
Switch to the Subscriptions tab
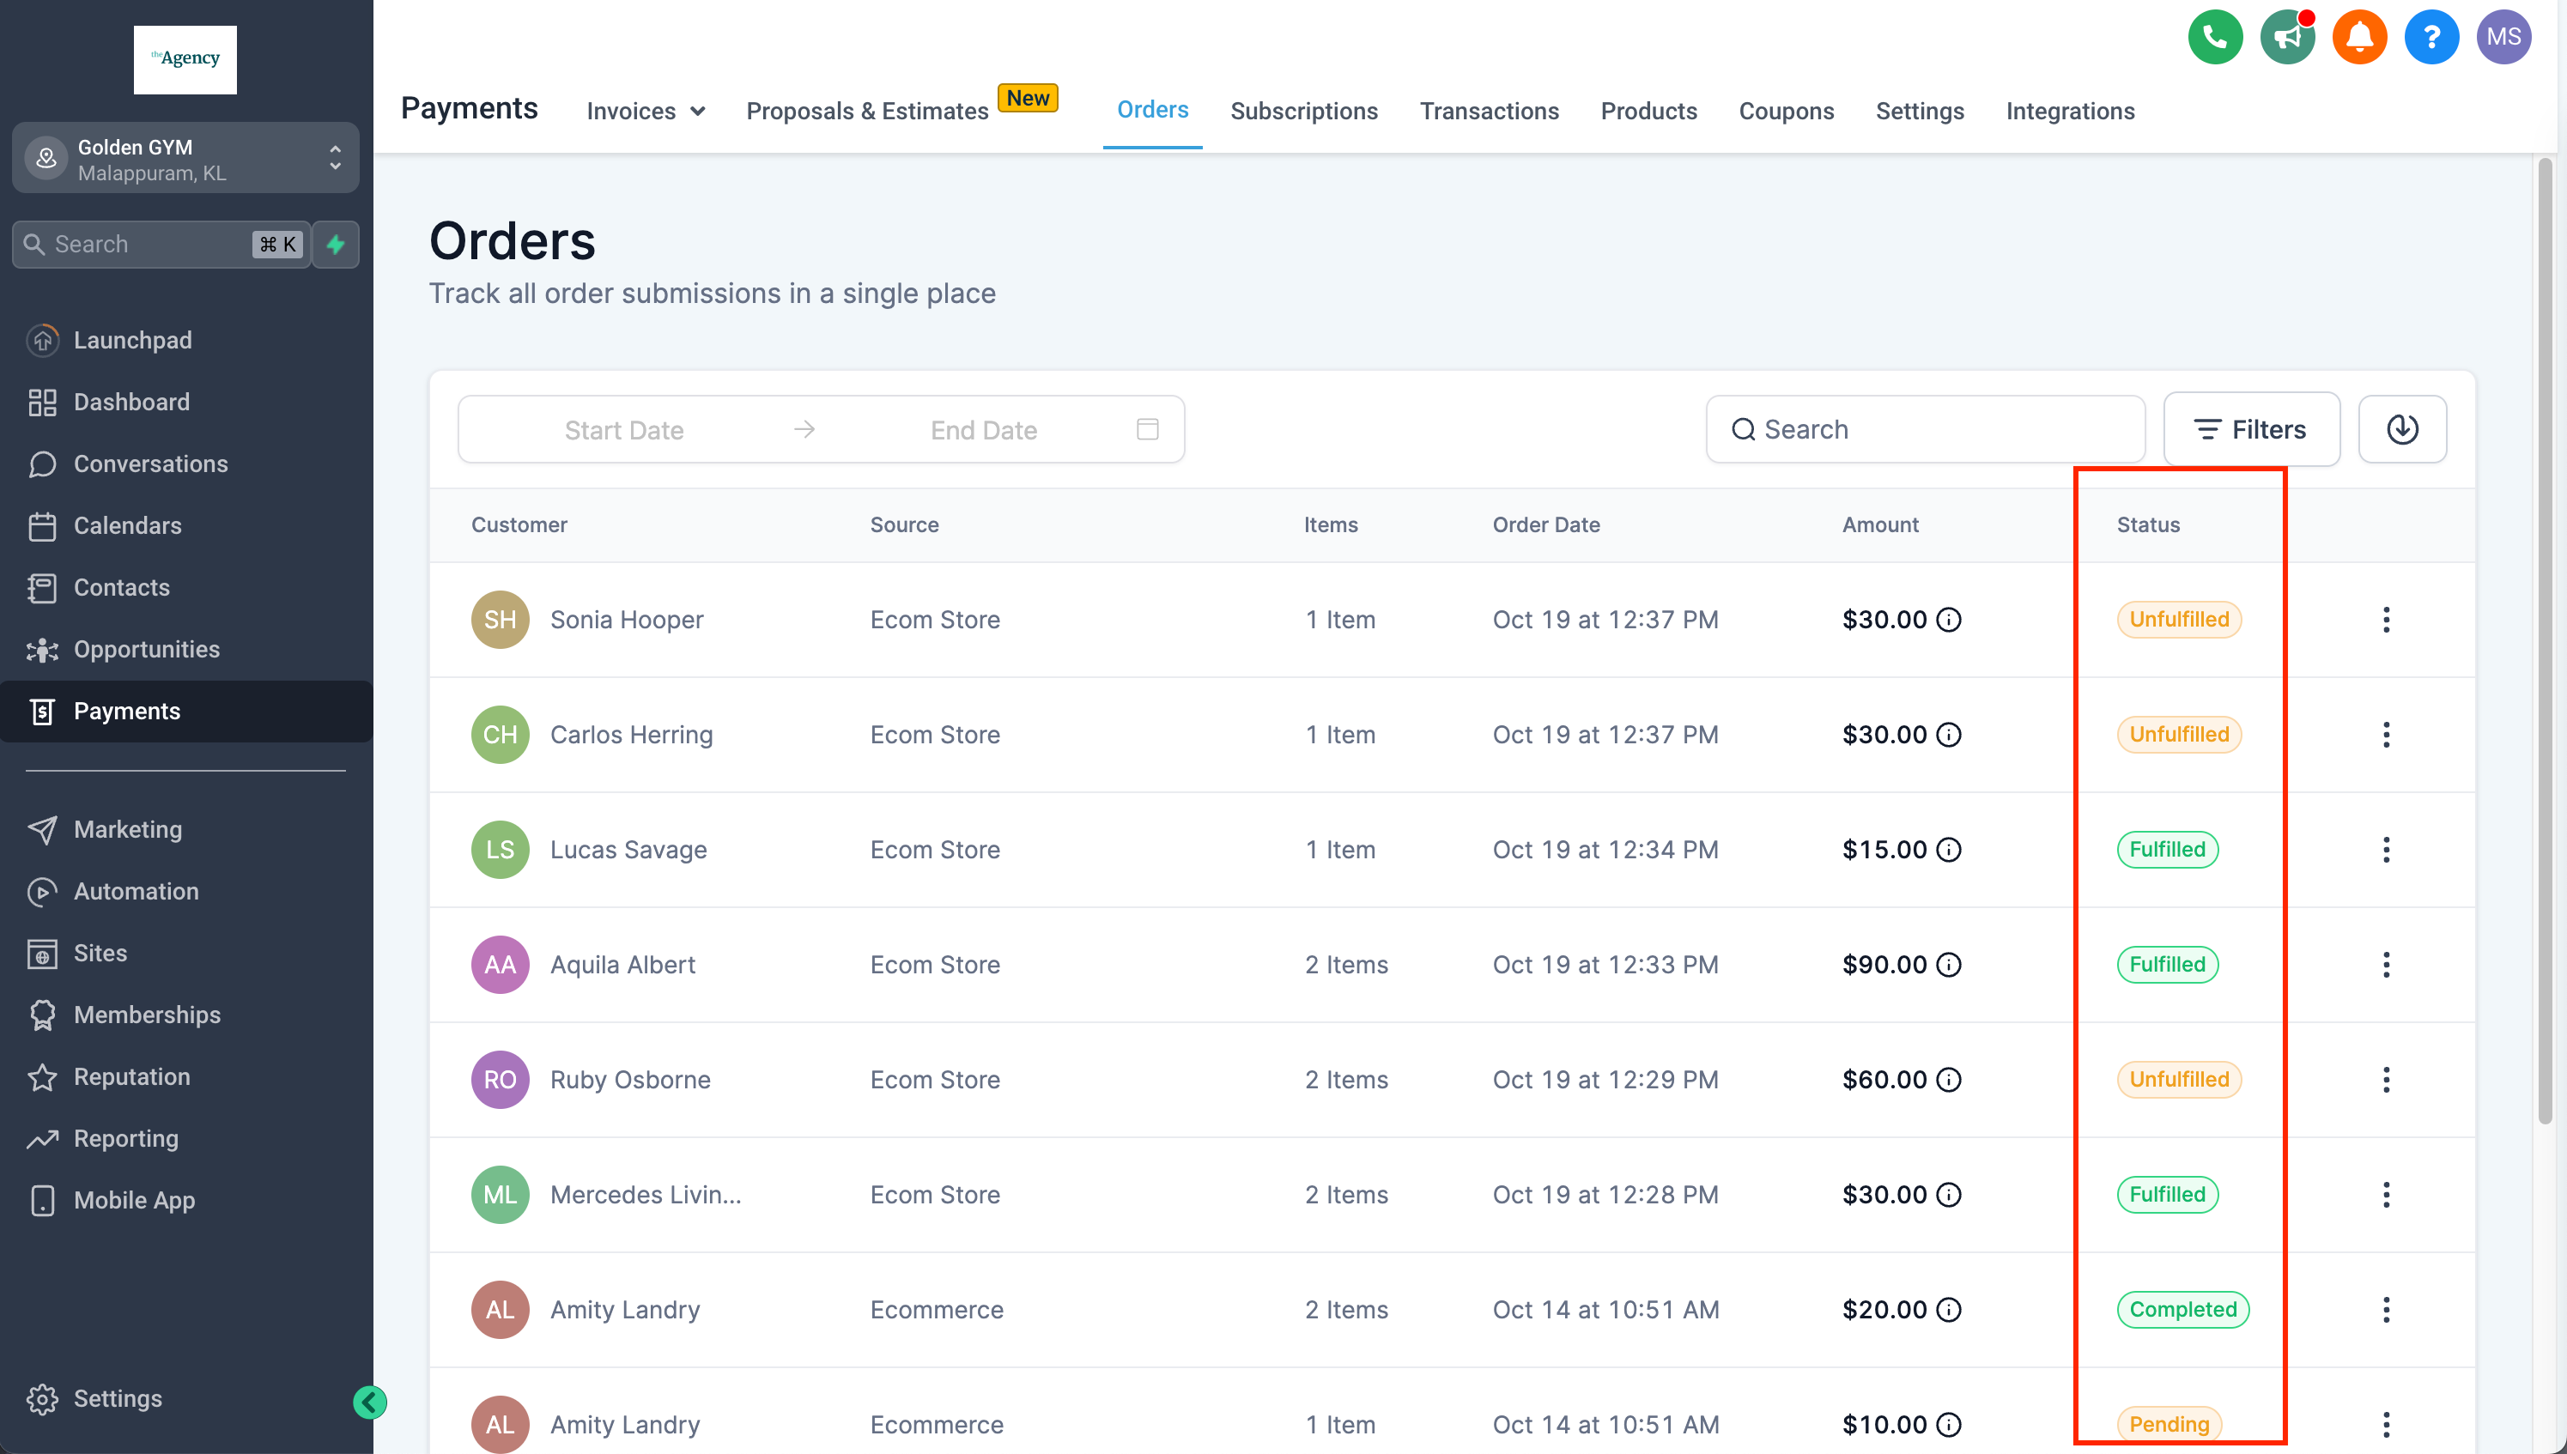pyautogui.click(x=1303, y=111)
